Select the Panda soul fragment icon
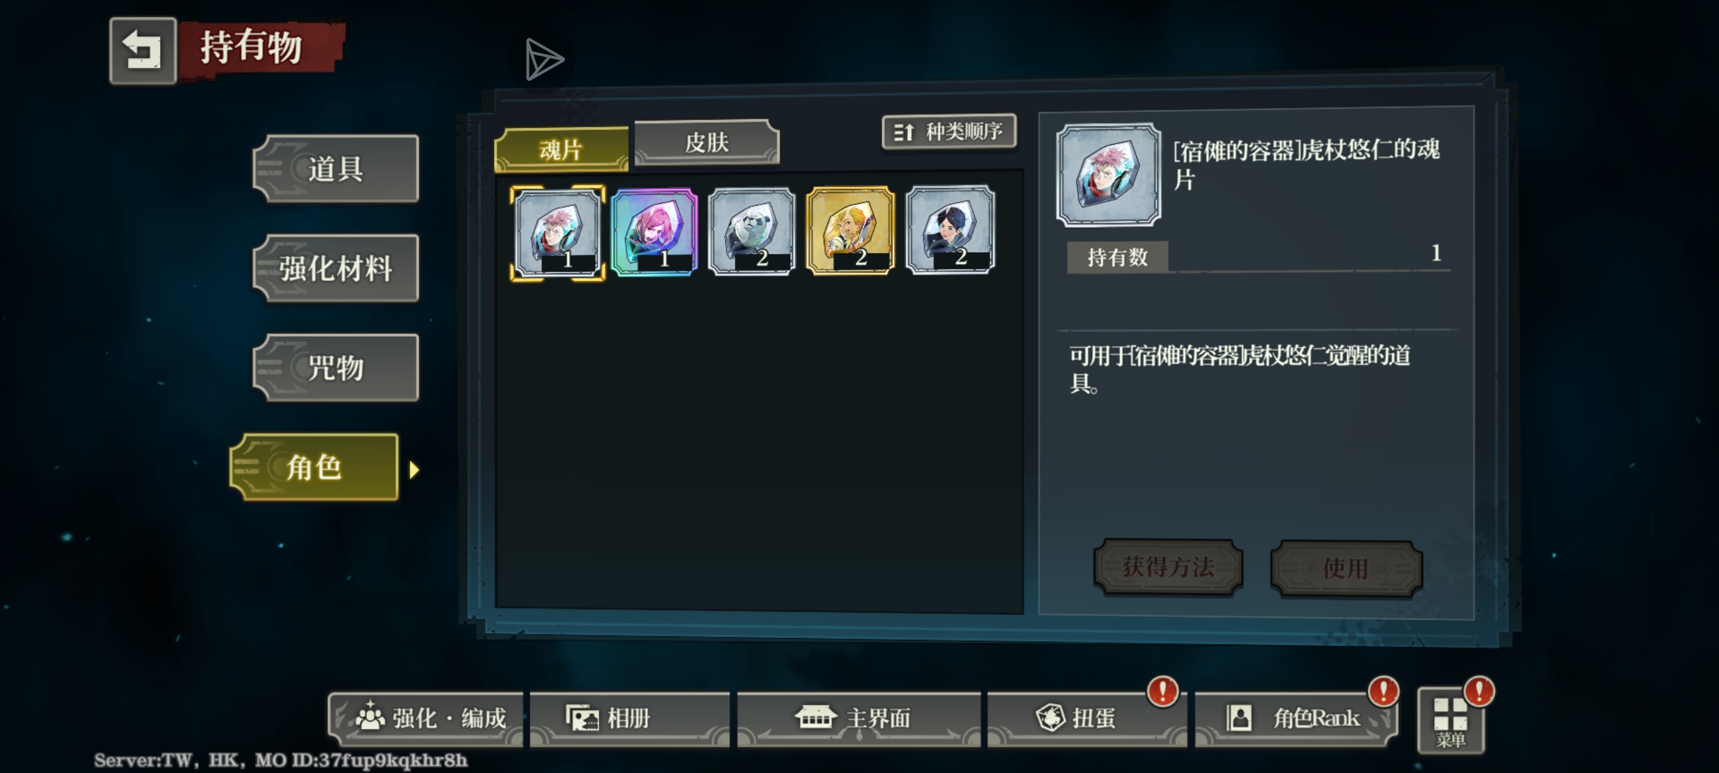This screenshot has width=1719, height=773. pyautogui.click(x=752, y=231)
